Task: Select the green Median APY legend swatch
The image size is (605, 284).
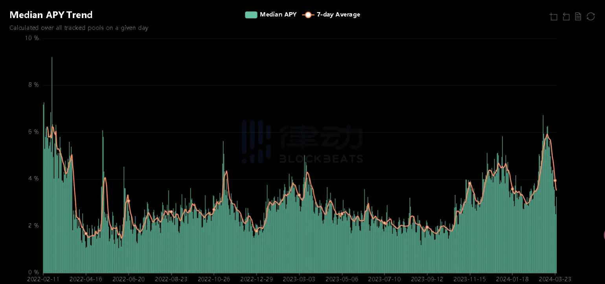Action: (251, 14)
